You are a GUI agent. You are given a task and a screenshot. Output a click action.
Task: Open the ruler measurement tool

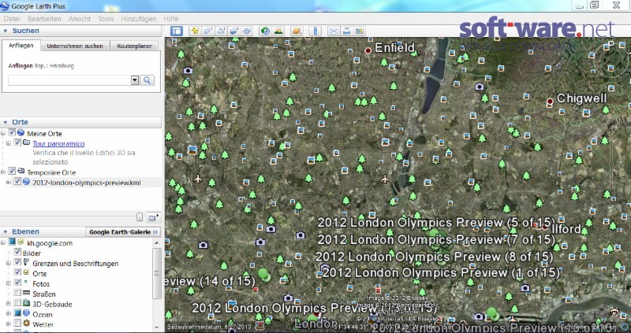pyautogui.click(x=315, y=31)
